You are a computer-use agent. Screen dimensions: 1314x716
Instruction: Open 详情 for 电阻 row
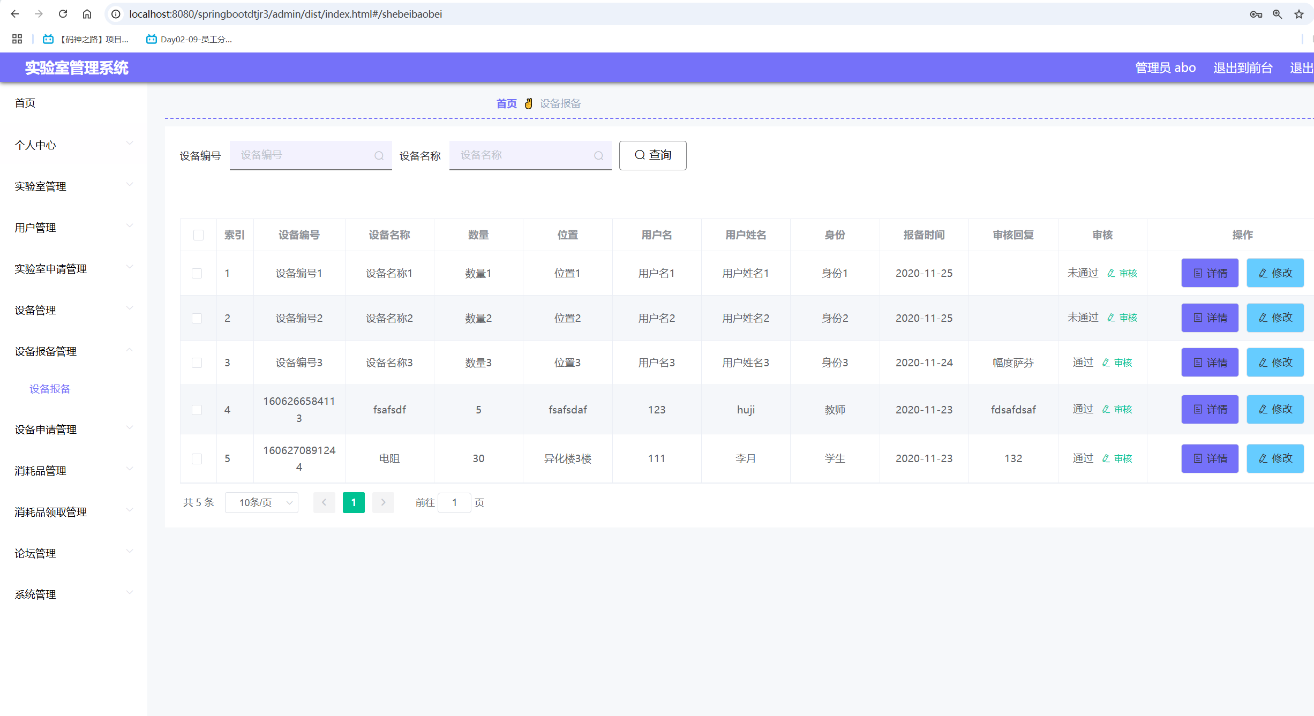[1210, 458]
